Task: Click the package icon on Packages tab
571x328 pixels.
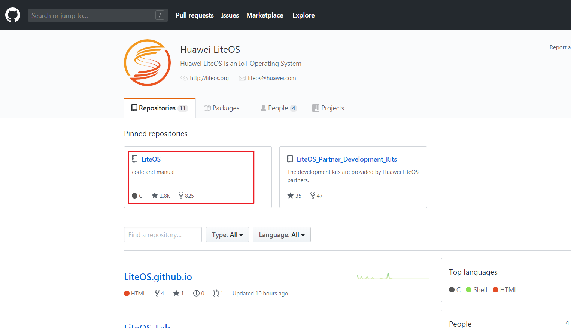Action: (207, 108)
